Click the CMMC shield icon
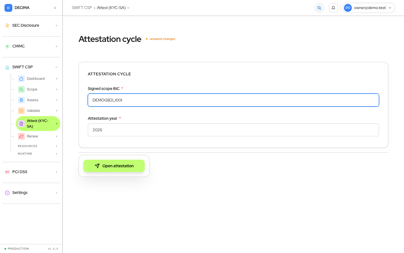The width and height of the screenshot is (404, 253). coord(7,46)
